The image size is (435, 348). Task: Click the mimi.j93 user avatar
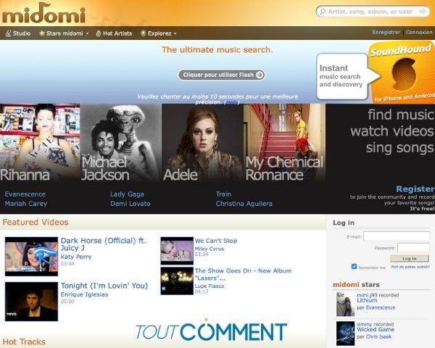pyautogui.click(x=345, y=304)
